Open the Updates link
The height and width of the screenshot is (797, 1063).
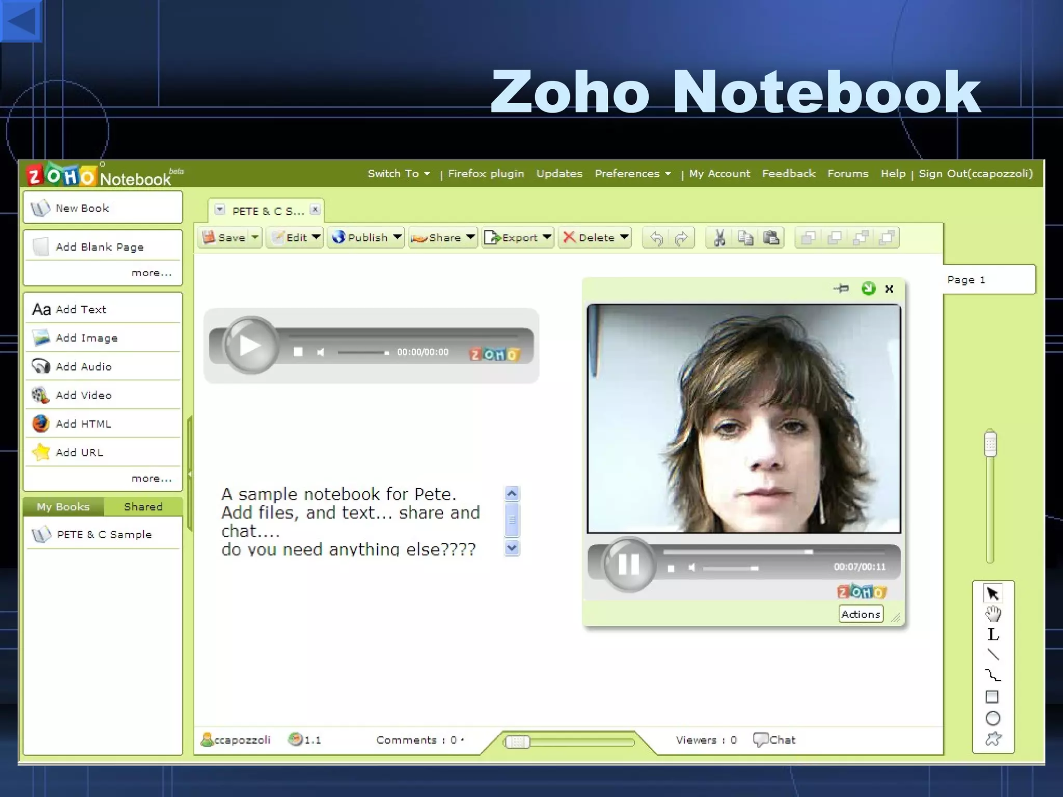(559, 174)
